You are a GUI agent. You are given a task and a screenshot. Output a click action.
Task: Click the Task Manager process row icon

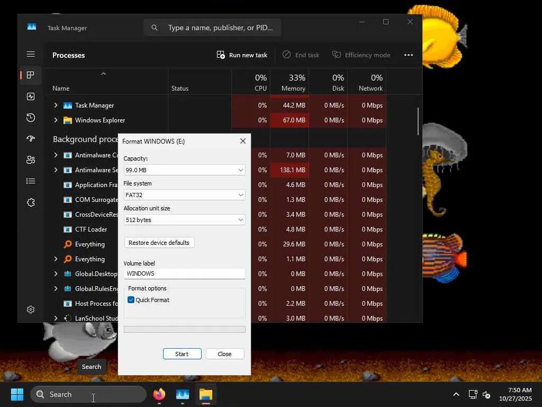click(68, 105)
